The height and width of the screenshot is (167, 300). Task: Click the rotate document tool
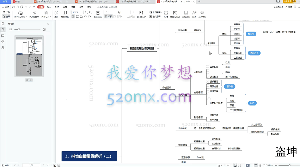coord(98,14)
